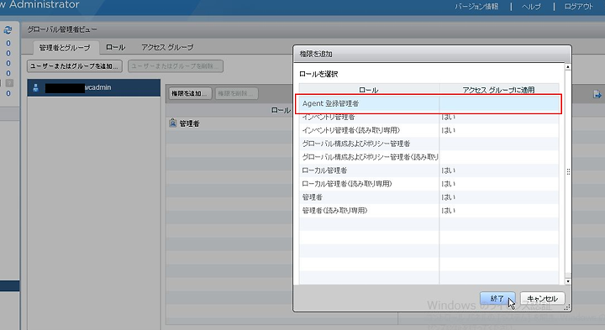This screenshot has width=605, height=330.
Task: Click the dialog scrollbar up arrow
Action: 568,67
